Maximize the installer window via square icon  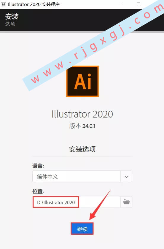click(x=138, y=4)
